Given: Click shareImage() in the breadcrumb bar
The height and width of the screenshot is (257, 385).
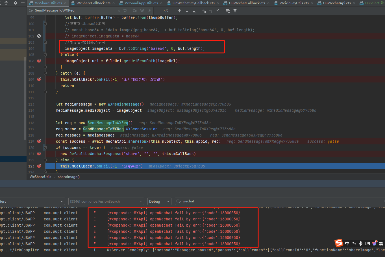Looking at the screenshot, I should click(x=69, y=177).
